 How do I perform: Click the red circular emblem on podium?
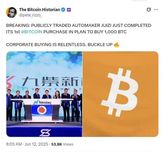click(x=42, y=110)
